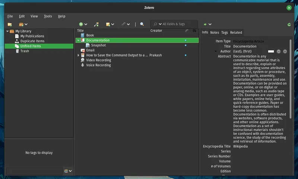Click the New Collection folder icon
This screenshot has height=179, width=298.
tap(10, 24)
